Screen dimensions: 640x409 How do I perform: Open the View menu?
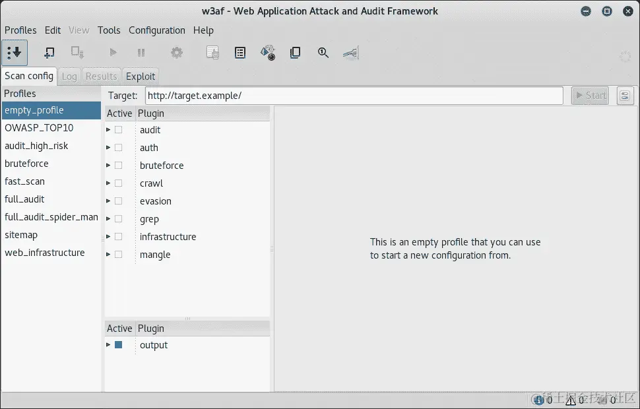point(79,30)
